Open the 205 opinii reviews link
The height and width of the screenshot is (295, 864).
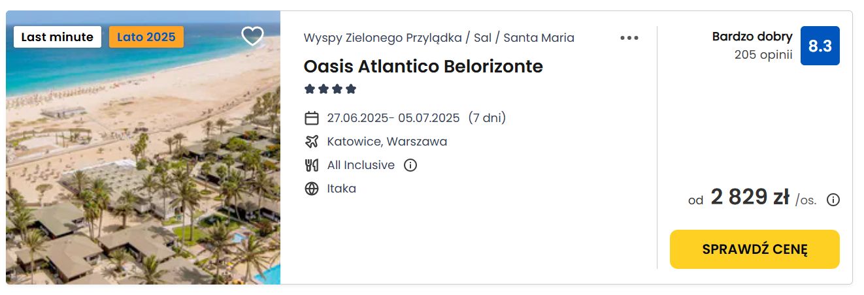(763, 55)
